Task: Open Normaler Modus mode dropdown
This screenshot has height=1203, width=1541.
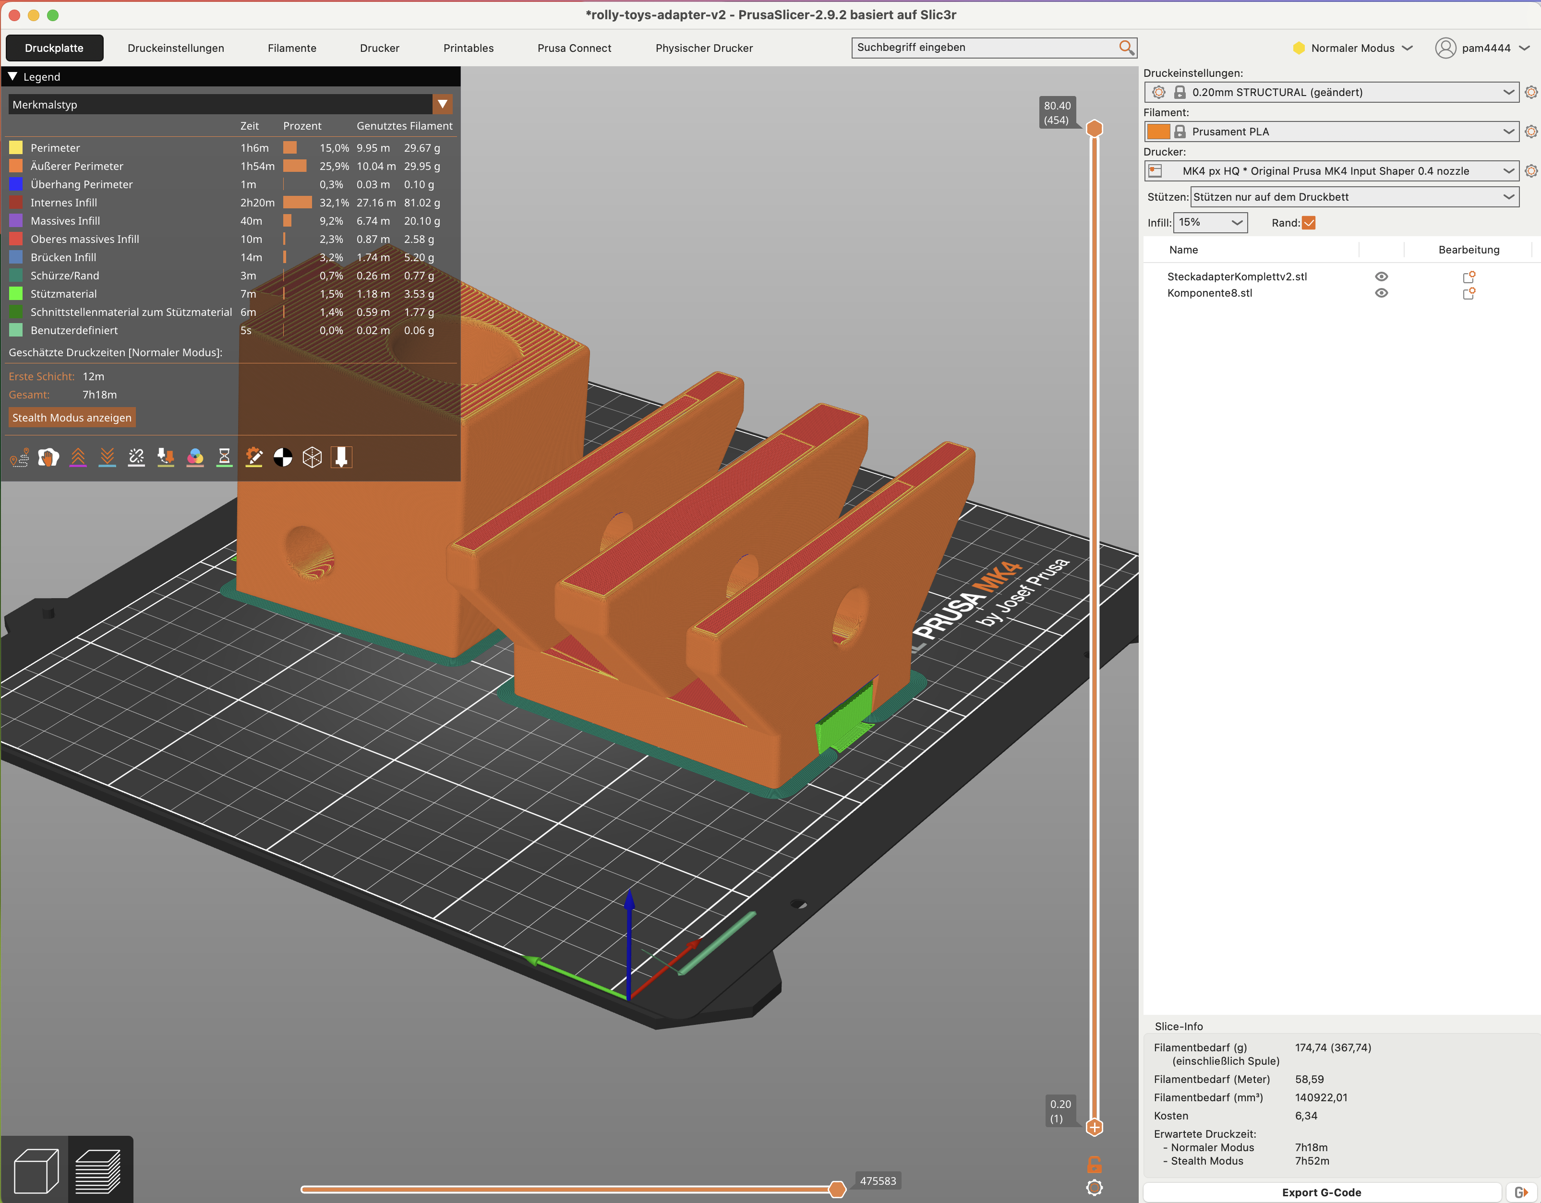Action: [1353, 48]
